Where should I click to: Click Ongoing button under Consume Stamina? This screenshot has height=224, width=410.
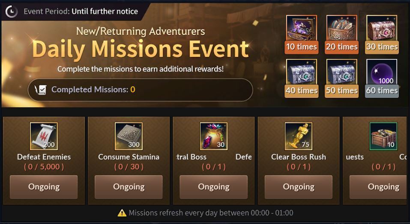pyautogui.click(x=129, y=187)
